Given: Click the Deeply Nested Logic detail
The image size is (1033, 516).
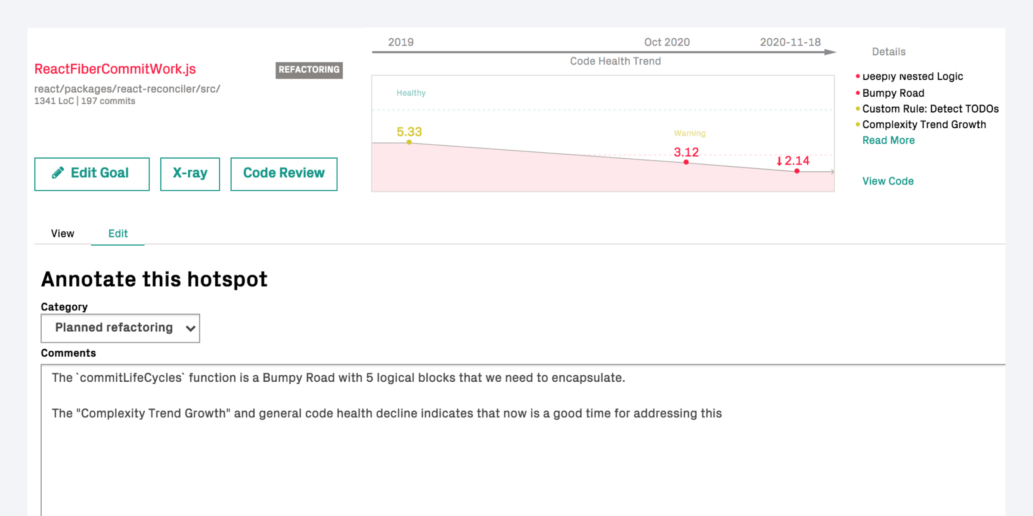Looking at the screenshot, I should click(912, 76).
